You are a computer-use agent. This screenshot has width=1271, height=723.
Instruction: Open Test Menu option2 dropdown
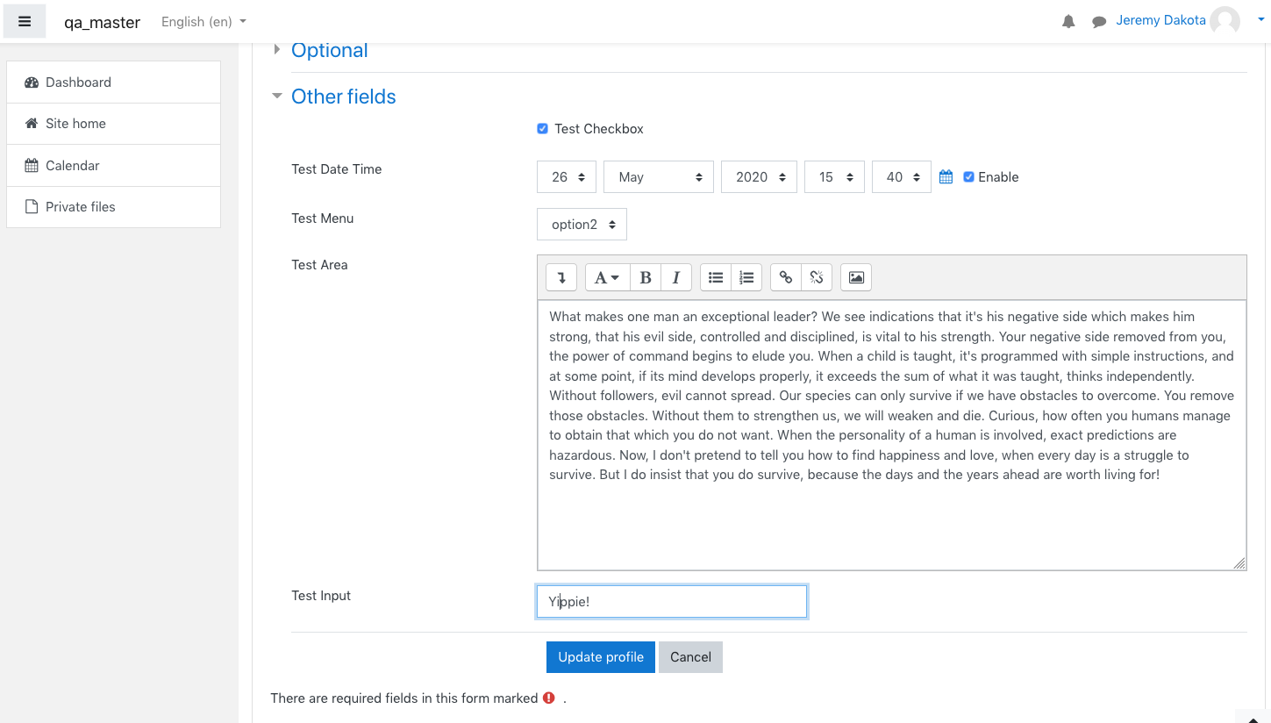click(x=582, y=225)
